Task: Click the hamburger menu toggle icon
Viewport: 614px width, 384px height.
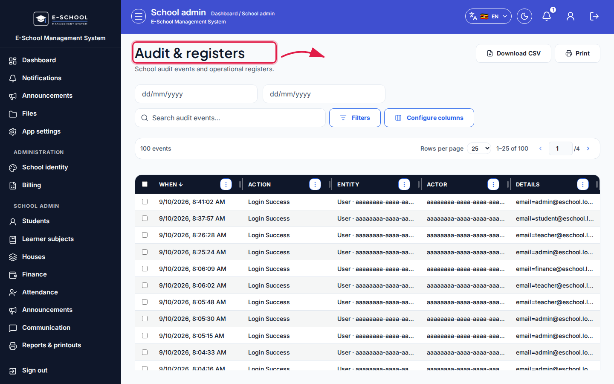Action: [138, 16]
